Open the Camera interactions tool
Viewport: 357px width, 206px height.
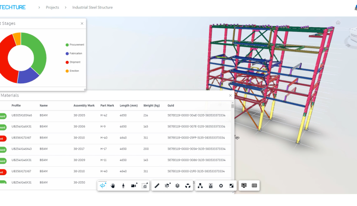134,186
